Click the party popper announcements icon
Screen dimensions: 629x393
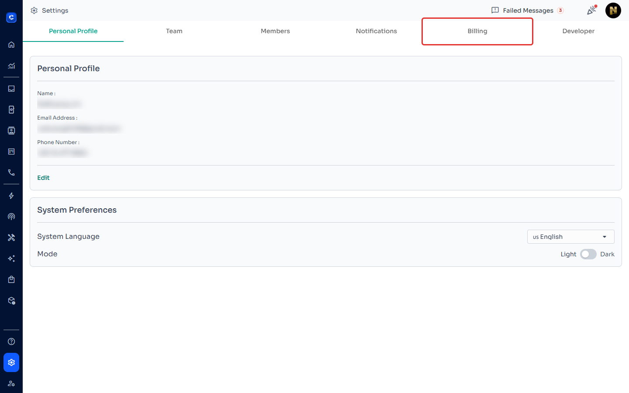[592, 10]
